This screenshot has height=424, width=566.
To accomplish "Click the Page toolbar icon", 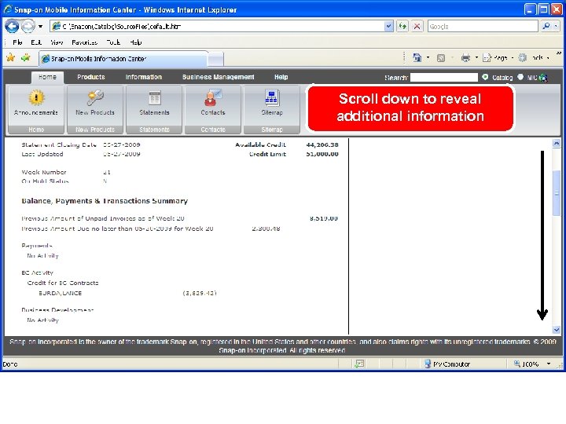I will pos(487,57).
